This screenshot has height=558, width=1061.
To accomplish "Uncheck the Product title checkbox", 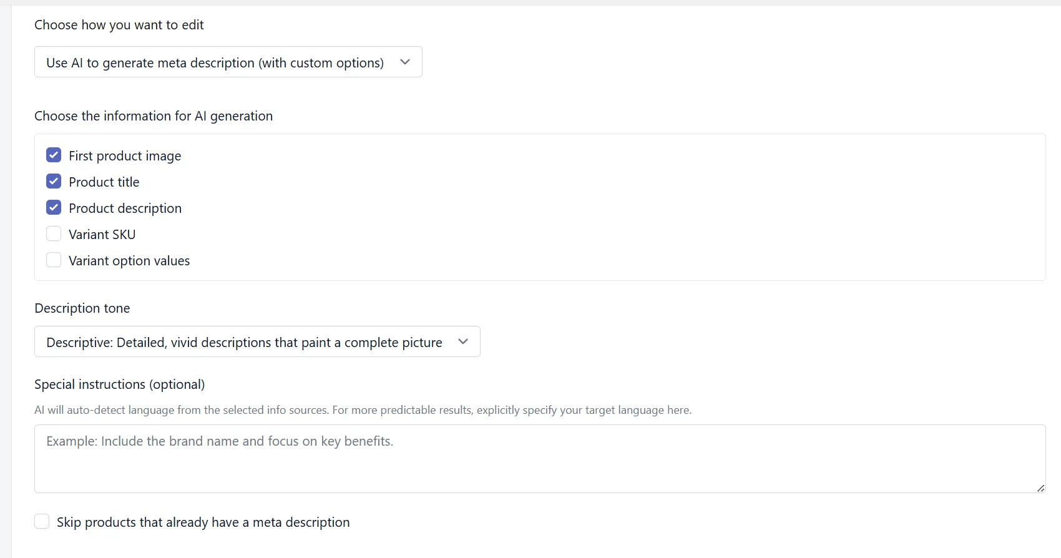I will (x=54, y=181).
